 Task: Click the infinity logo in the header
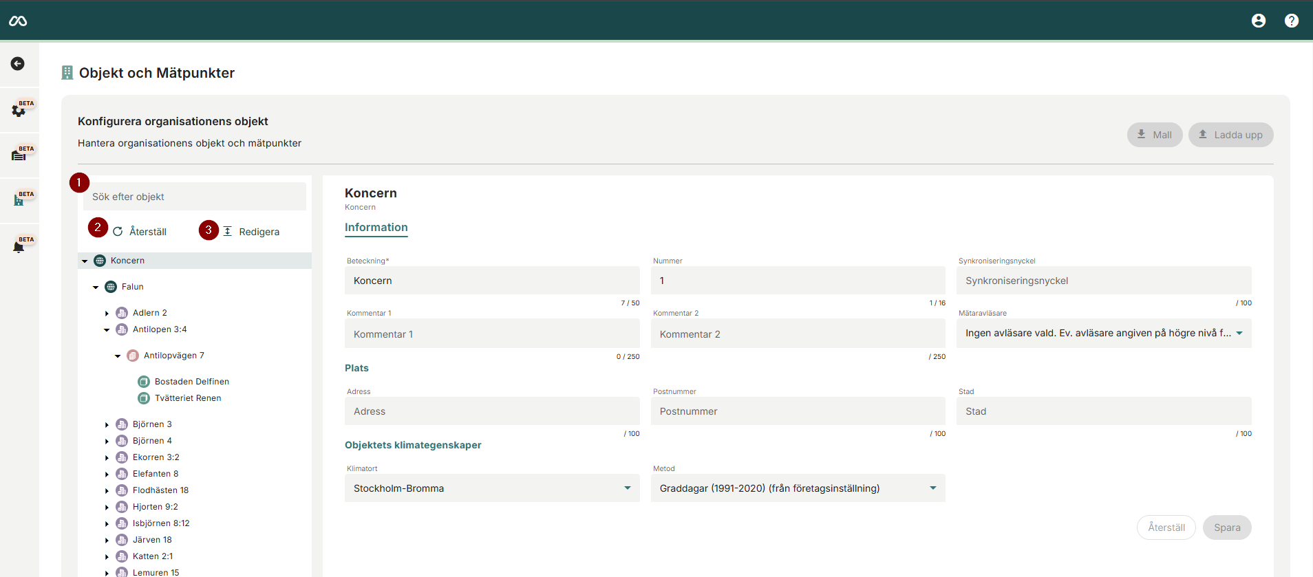(18, 21)
